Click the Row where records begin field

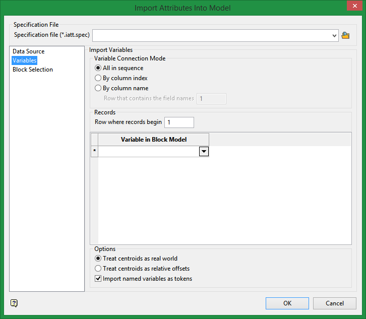179,122
